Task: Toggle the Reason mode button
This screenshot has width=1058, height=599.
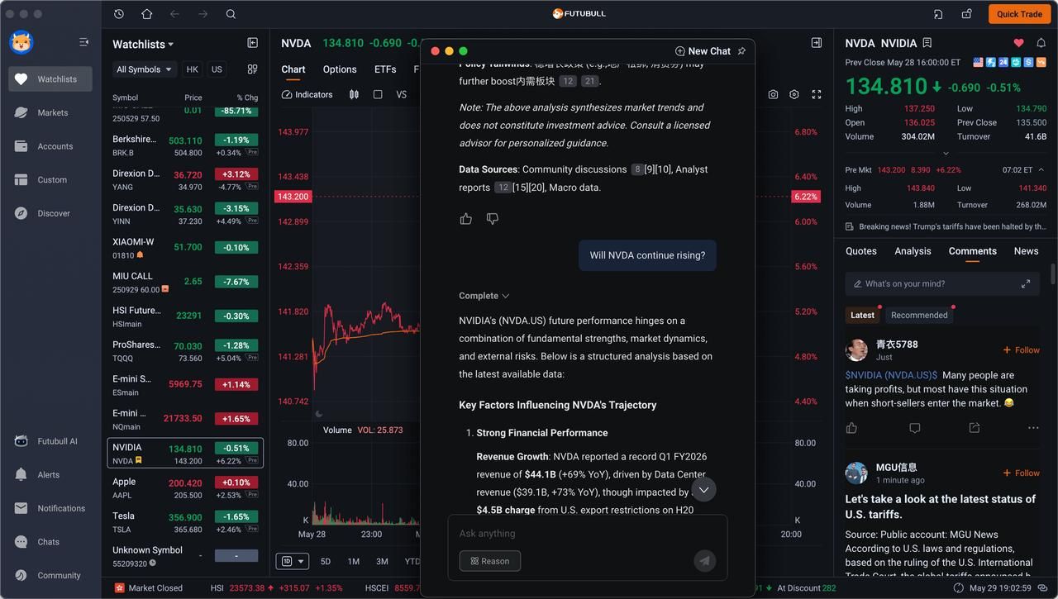Action: pyautogui.click(x=490, y=561)
